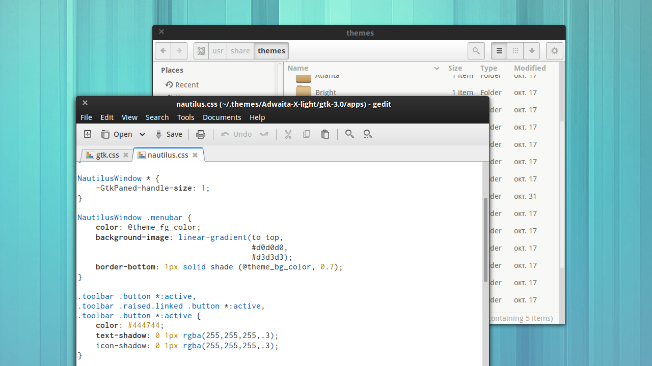Screen dimensions: 652x366
Task: Redo the edit in gedit toolbar
Action: click(264, 134)
